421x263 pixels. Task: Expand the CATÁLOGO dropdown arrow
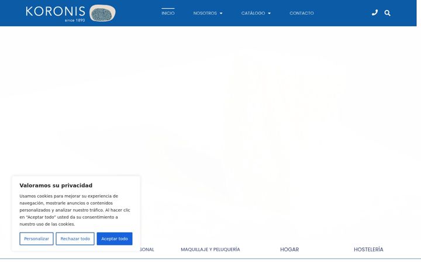click(x=270, y=13)
